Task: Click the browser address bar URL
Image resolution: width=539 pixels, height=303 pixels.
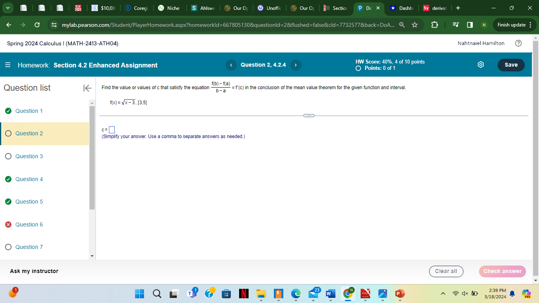Action: pos(228,25)
